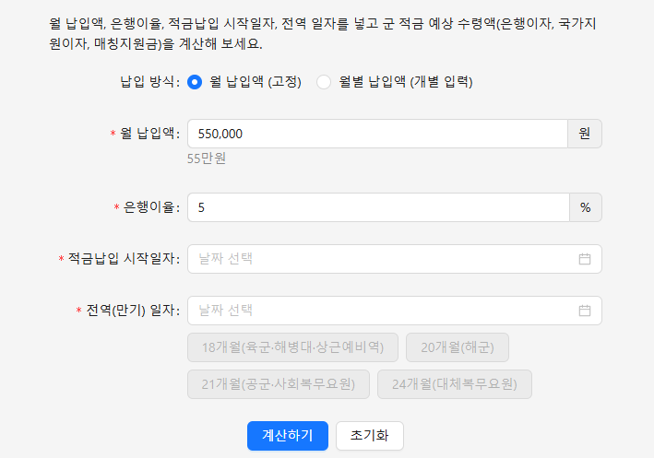
Task: Click the 납입 방식: label
Action: (150, 82)
